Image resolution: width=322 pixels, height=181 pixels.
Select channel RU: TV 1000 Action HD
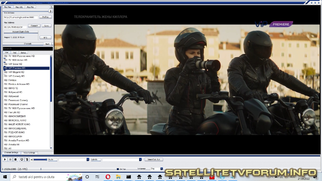coord(26,60)
